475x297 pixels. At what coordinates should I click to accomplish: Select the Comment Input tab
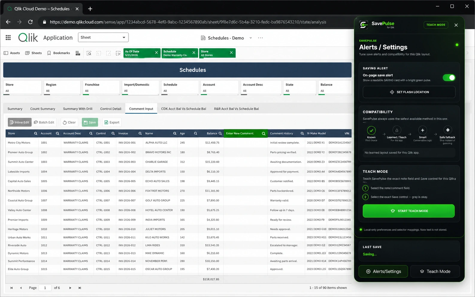(141, 109)
